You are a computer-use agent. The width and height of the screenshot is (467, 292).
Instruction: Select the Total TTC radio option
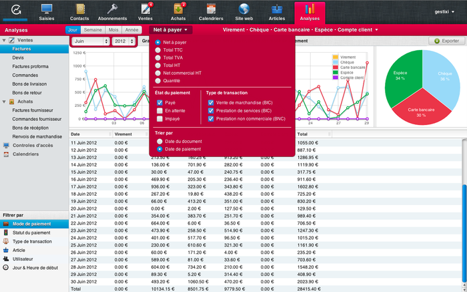(x=157, y=50)
